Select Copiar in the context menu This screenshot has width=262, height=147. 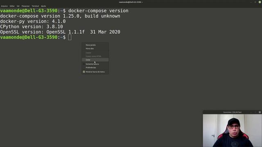pyautogui.click(x=95, y=53)
